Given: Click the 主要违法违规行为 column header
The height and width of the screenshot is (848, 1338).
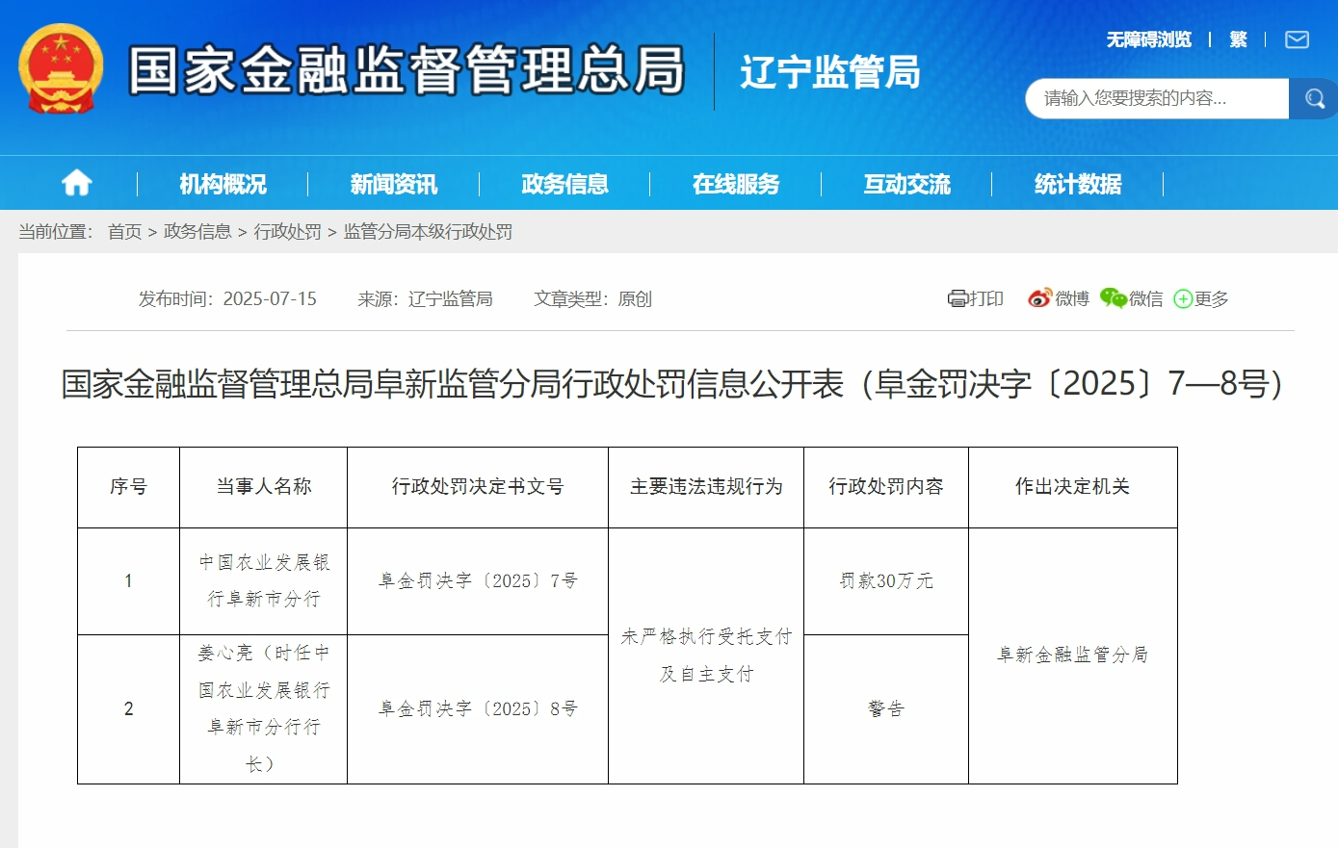Looking at the screenshot, I should pyautogui.click(x=706, y=487).
